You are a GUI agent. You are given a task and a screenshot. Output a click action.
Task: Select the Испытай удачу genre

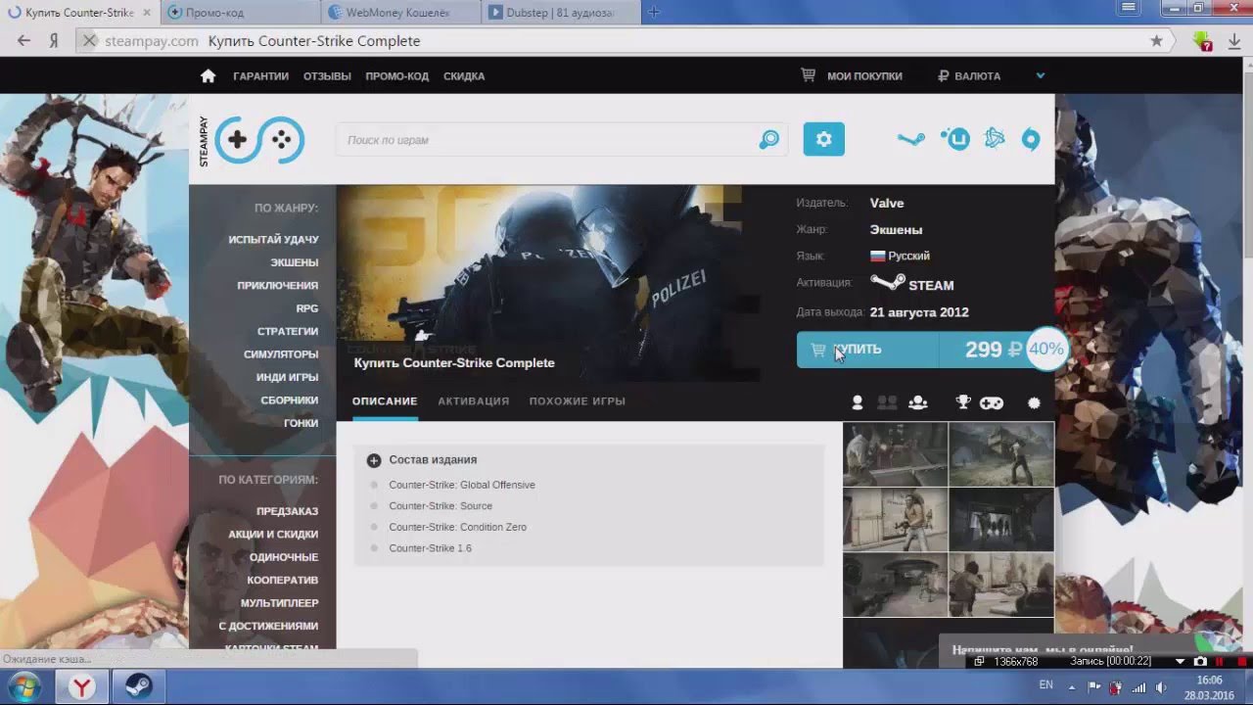[x=273, y=240]
